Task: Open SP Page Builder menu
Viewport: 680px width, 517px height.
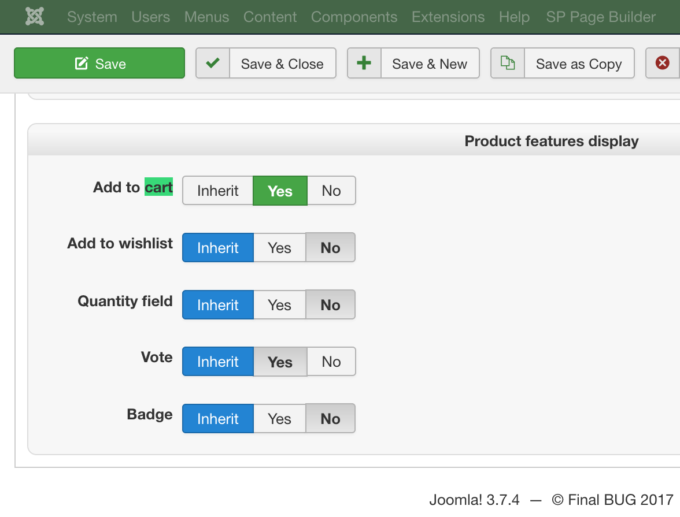Action: [x=601, y=17]
